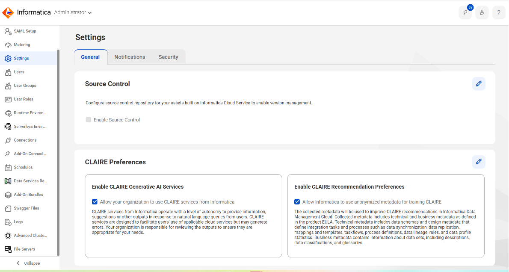Image resolution: width=509 pixels, height=272 pixels.
Task: Open the User Roles page link
Action: click(24, 99)
